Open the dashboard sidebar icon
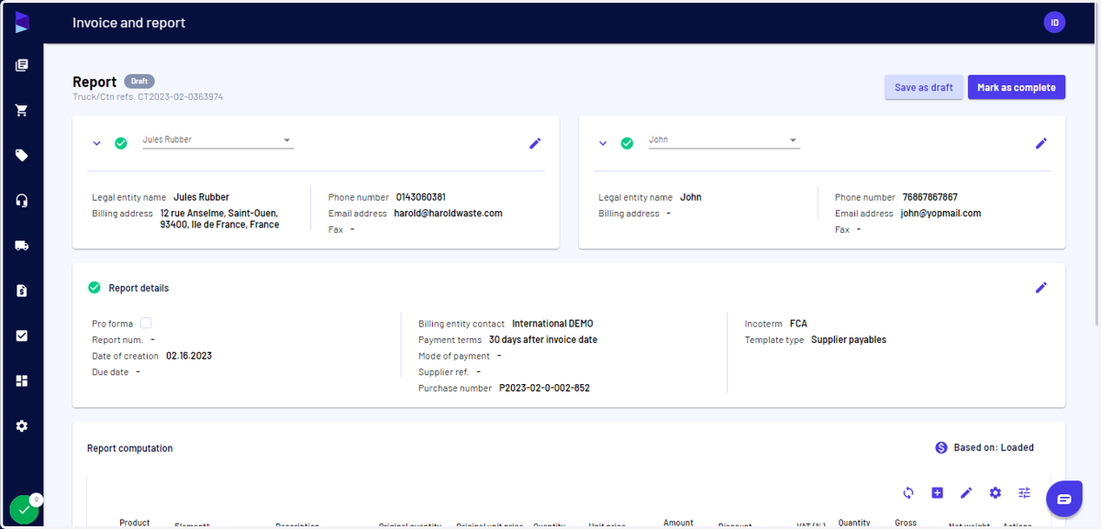The width and height of the screenshot is (1101, 529). (22, 380)
